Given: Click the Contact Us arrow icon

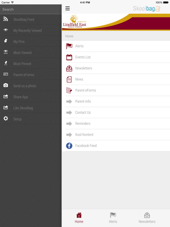Looking at the screenshot, I should [69, 113].
